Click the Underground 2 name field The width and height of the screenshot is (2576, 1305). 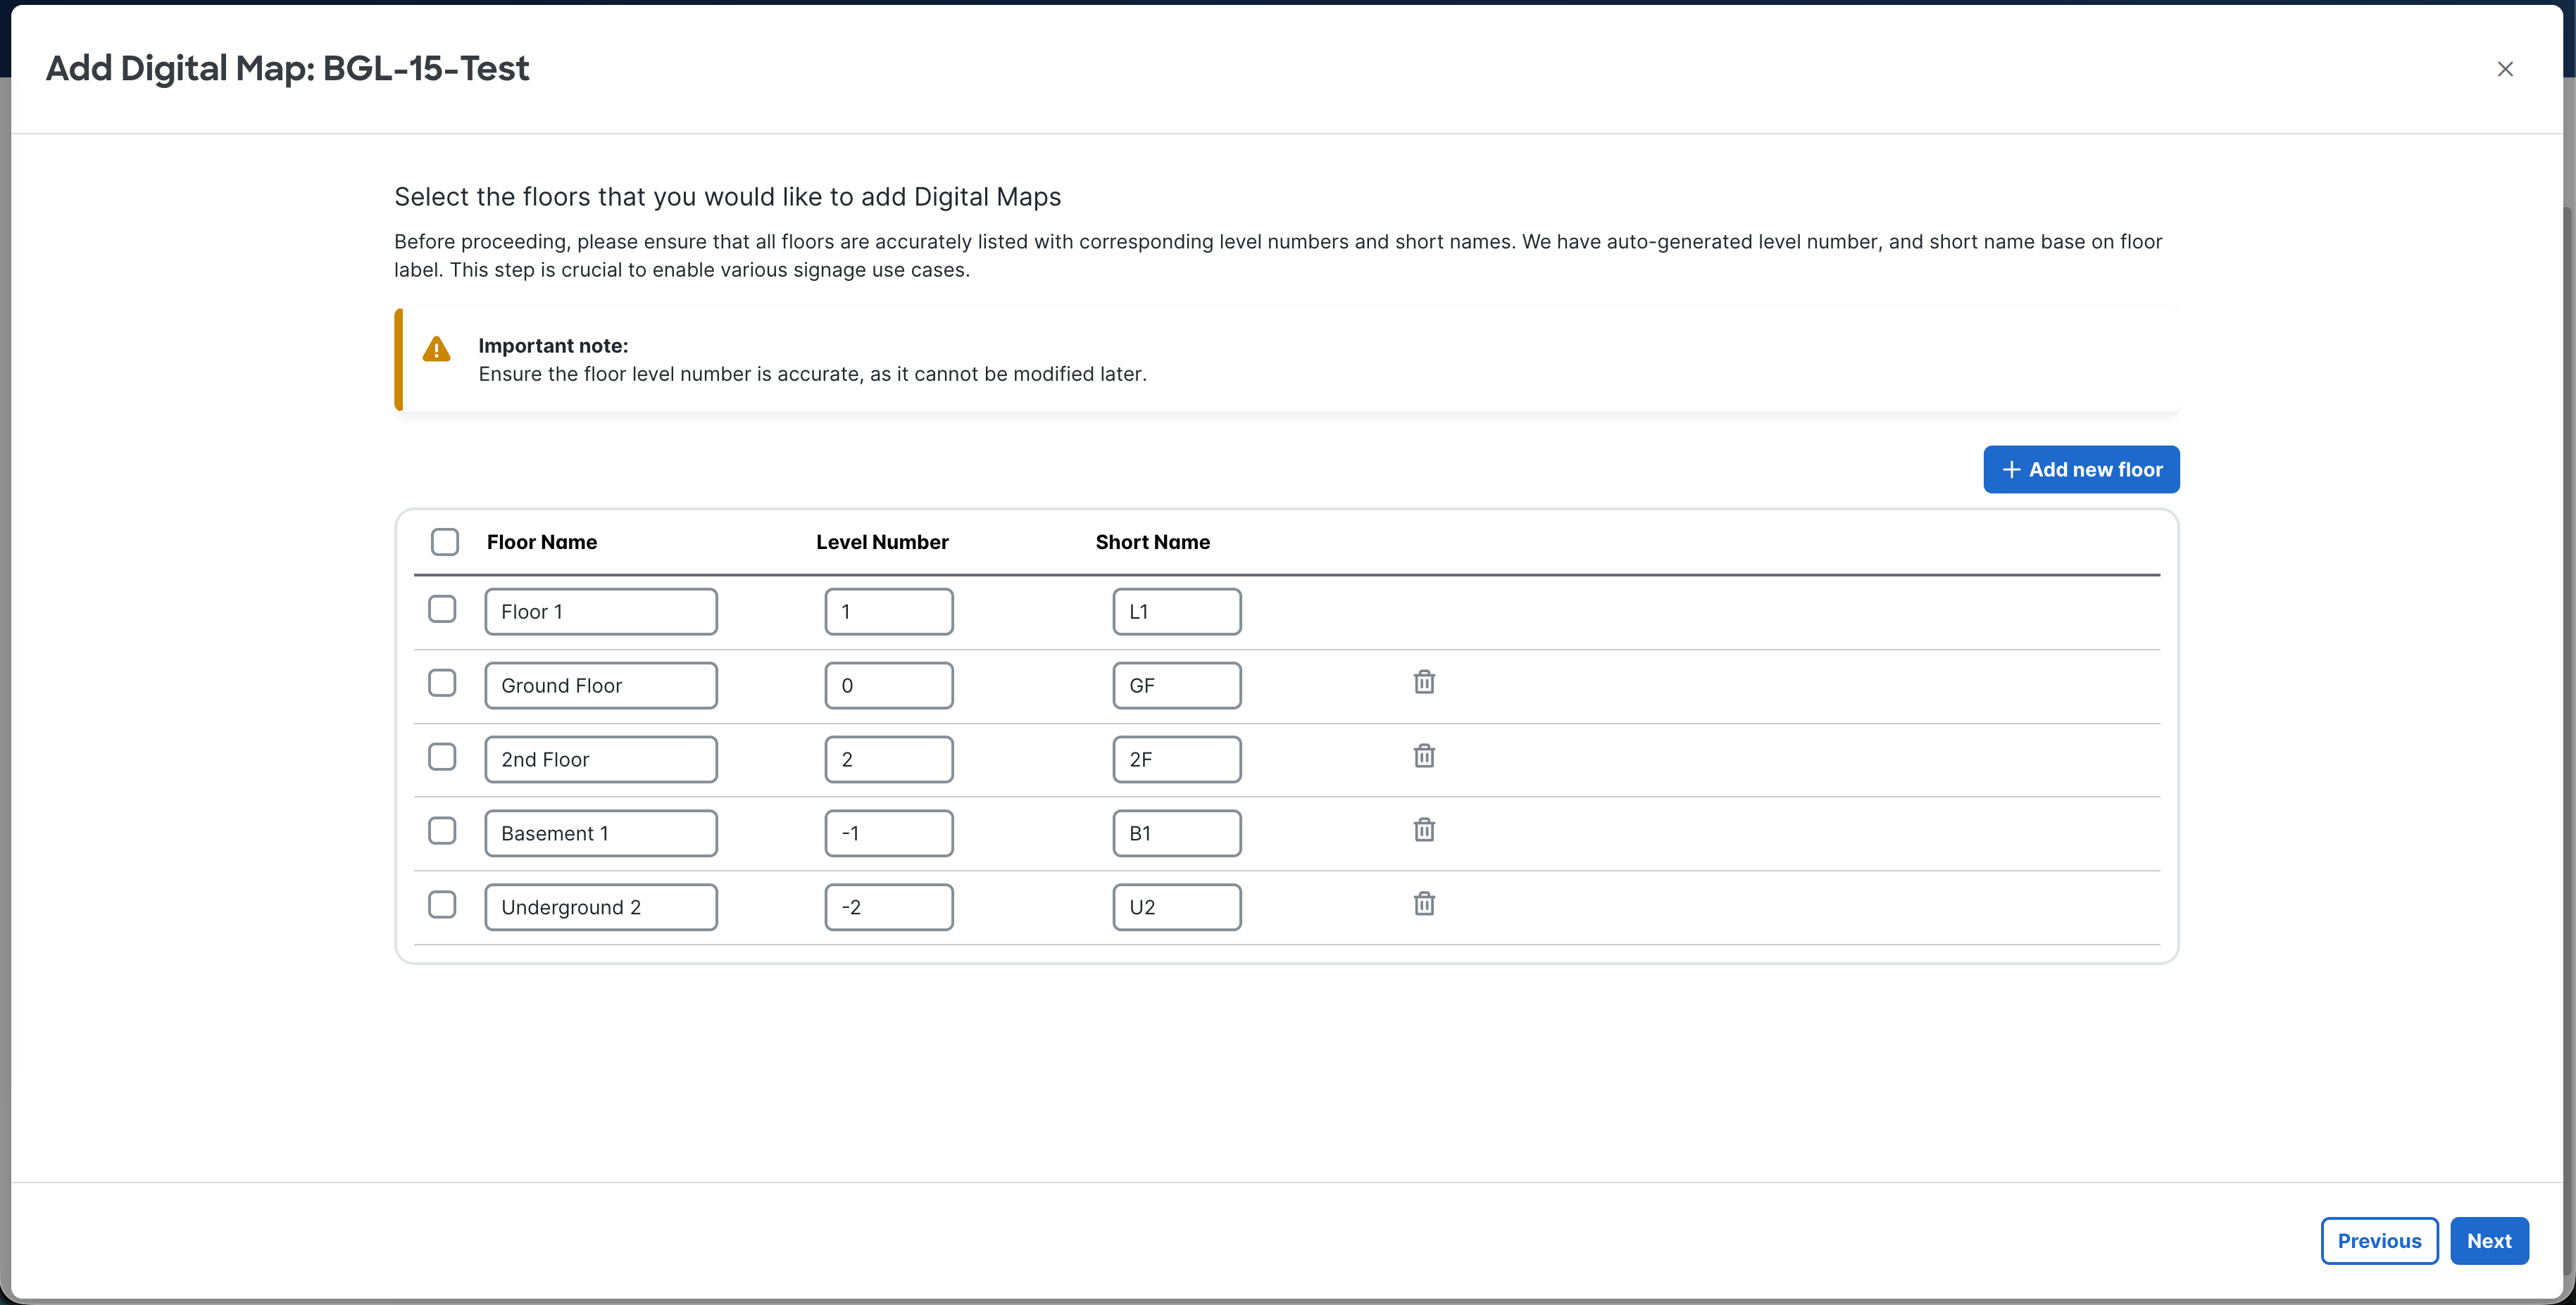pyautogui.click(x=600, y=907)
